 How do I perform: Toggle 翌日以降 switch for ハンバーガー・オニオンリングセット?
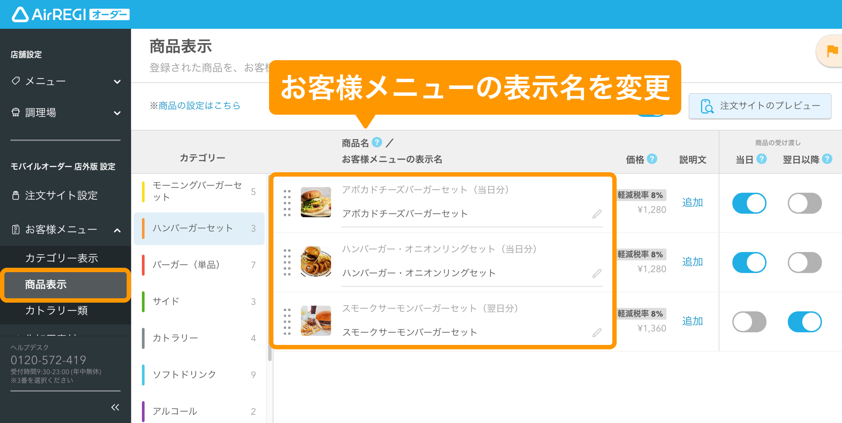[805, 263]
